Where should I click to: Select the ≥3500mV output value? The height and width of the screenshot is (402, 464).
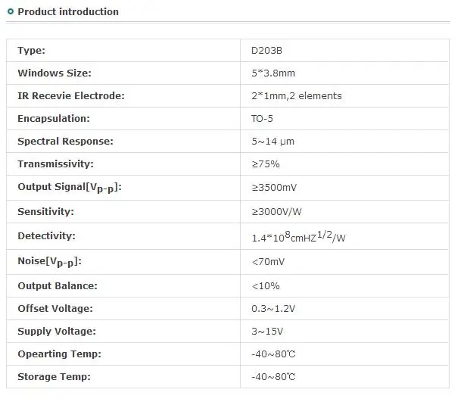[x=274, y=188]
